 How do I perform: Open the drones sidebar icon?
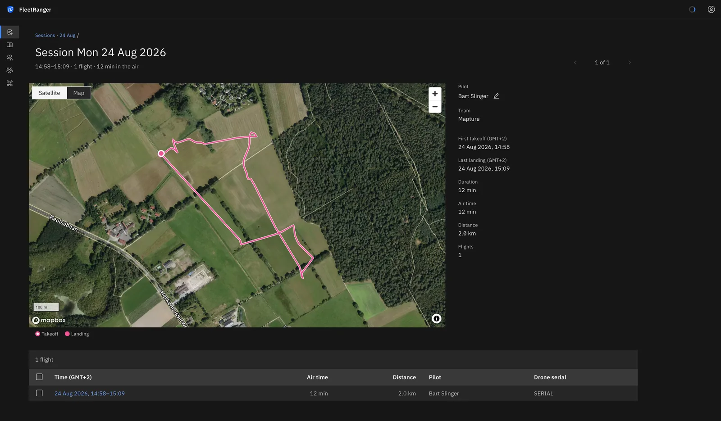(x=9, y=83)
